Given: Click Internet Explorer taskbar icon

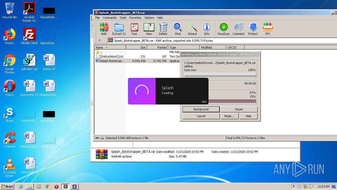Looking at the screenshot, I should (x=21, y=187).
